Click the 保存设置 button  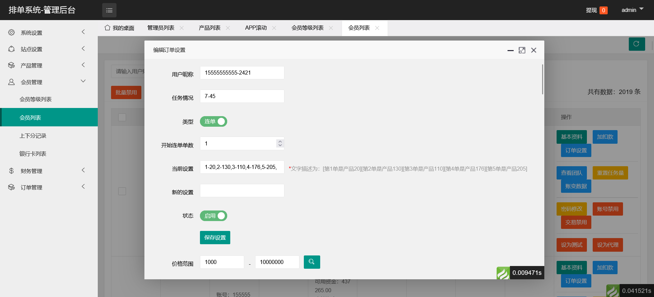[x=215, y=238]
